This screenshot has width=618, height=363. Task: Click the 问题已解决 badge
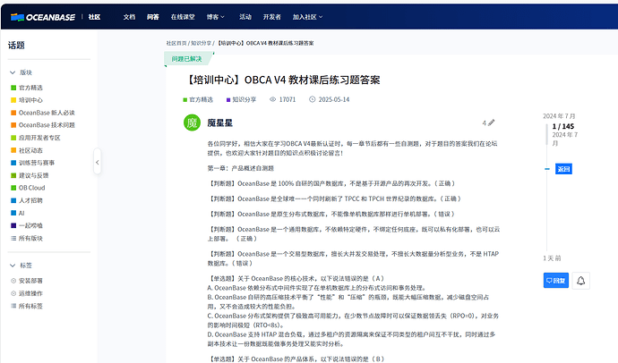click(187, 59)
